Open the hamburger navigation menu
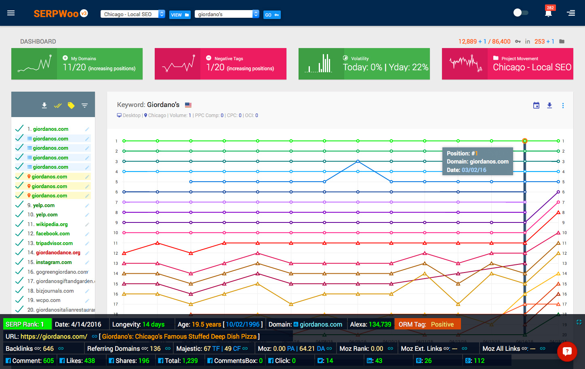This screenshot has width=585, height=369. click(11, 13)
